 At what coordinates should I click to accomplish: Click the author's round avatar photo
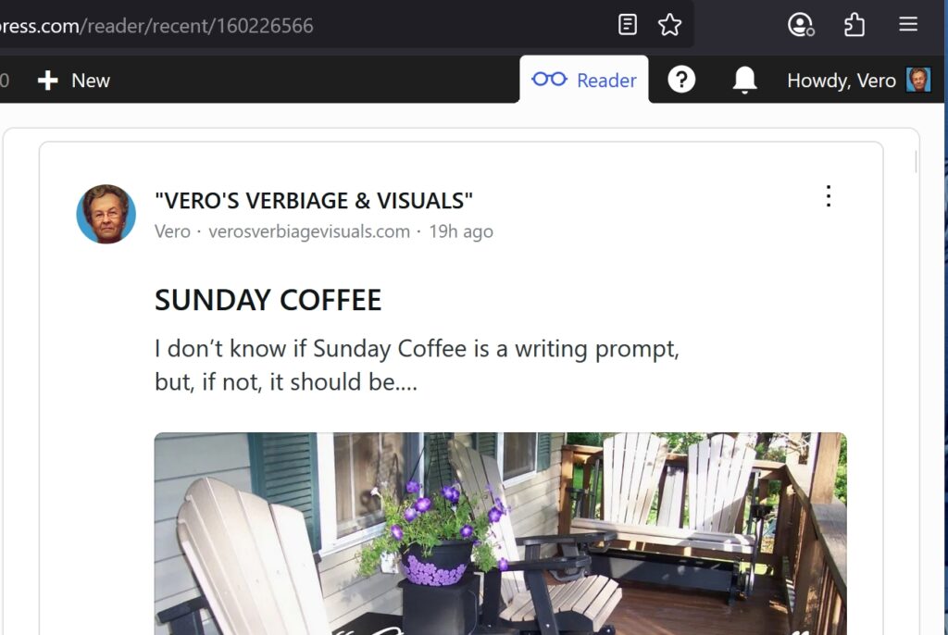(106, 214)
